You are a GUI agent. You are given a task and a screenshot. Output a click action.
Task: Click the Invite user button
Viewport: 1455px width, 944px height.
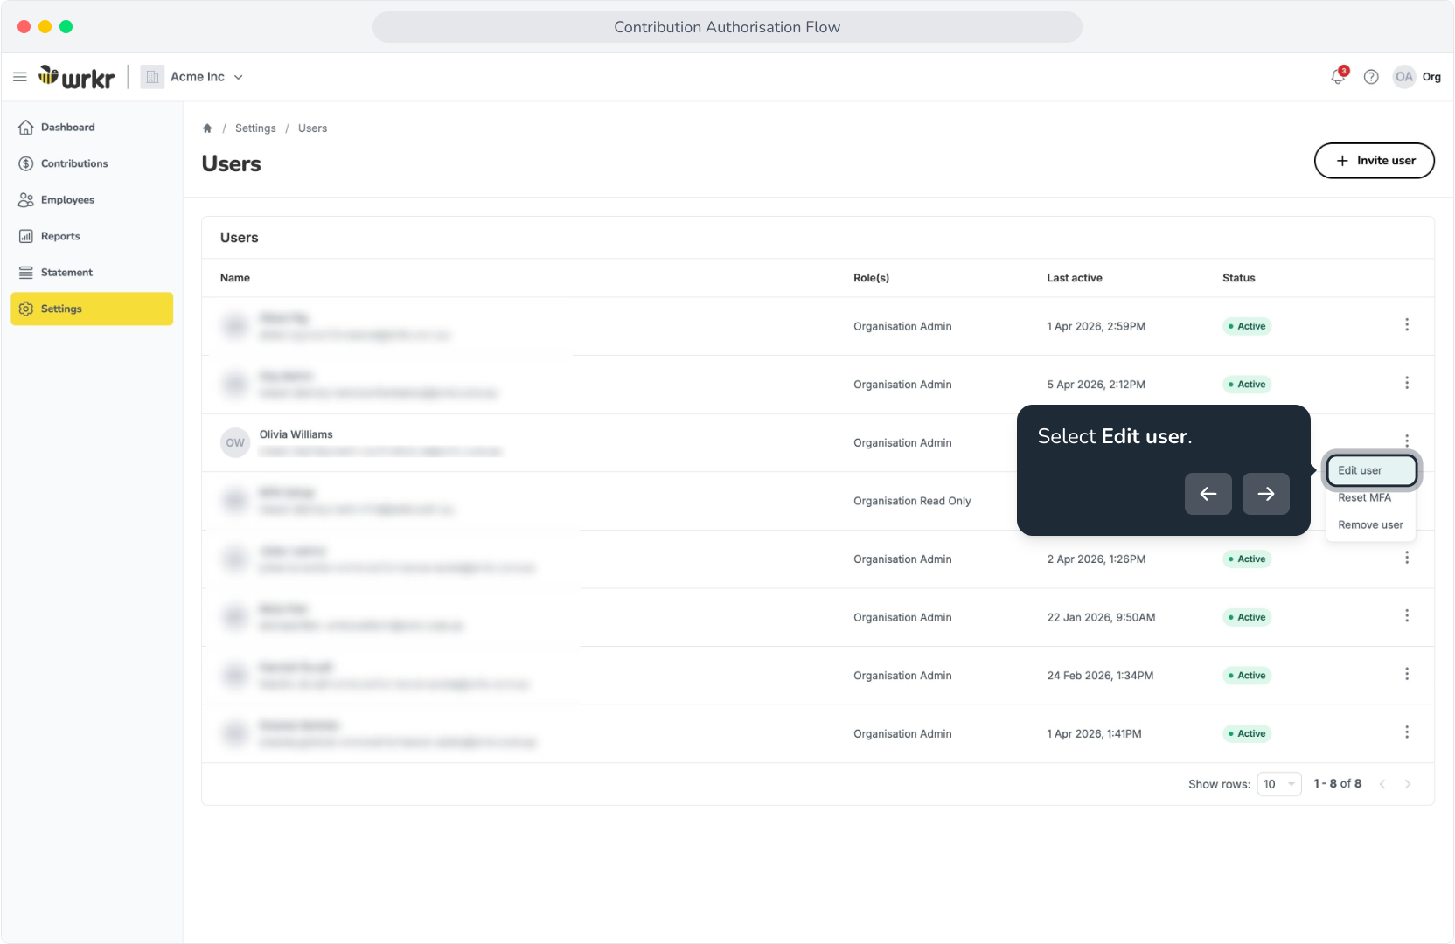click(1375, 161)
